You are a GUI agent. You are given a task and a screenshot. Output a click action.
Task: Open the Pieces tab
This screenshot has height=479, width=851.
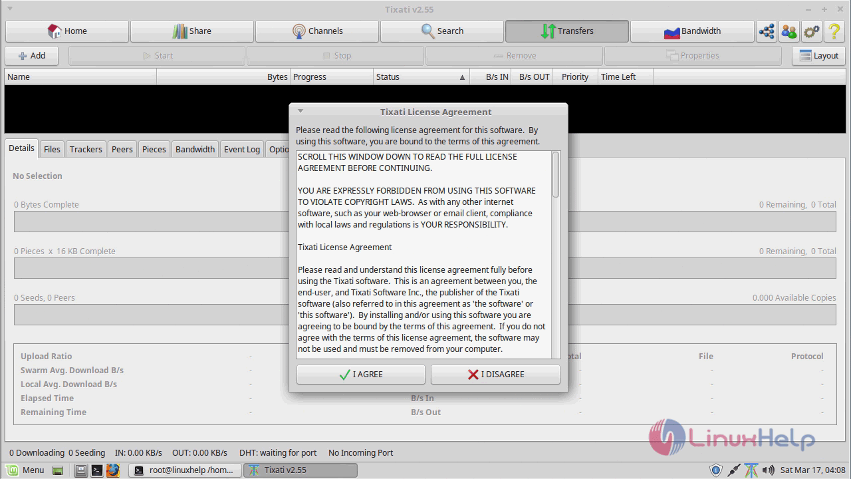pos(154,150)
